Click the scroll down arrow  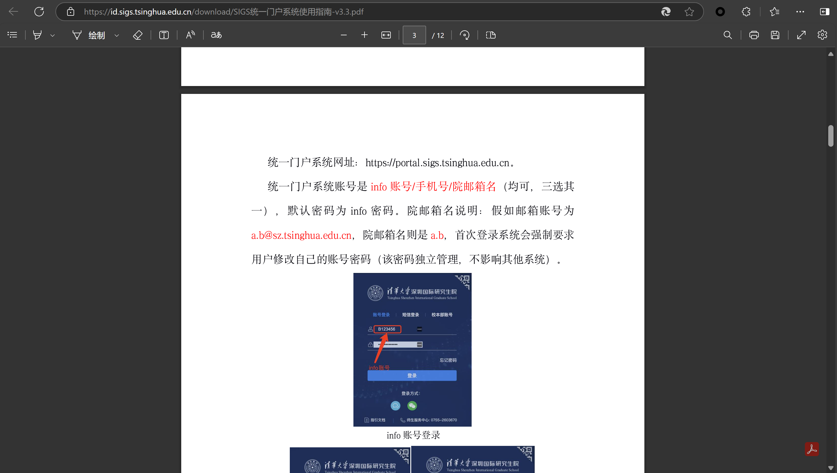(x=831, y=468)
